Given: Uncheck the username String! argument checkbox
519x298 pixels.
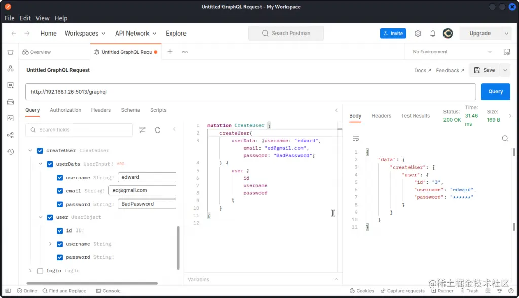Looking at the screenshot, I should [x=60, y=177].
